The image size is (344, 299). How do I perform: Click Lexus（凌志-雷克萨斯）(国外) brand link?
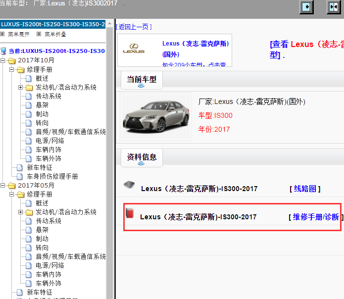click(x=196, y=49)
